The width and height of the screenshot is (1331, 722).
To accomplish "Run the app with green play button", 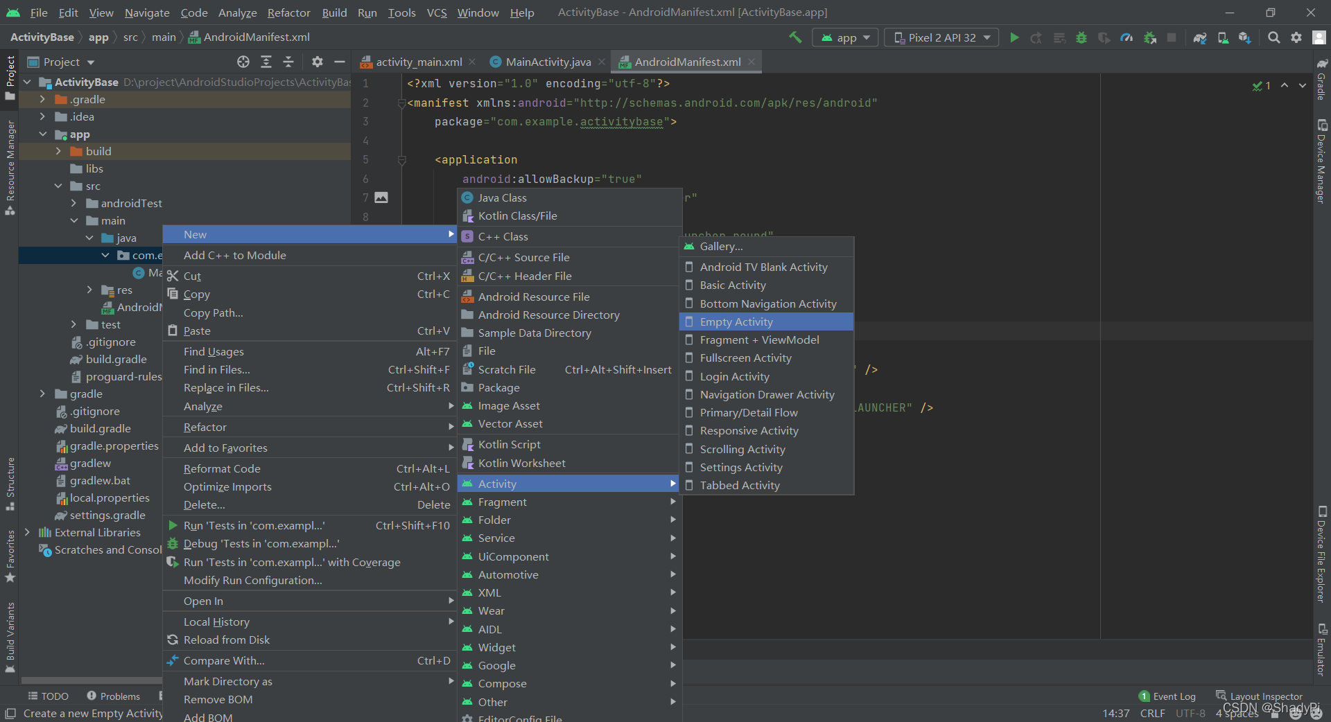I will pos(1014,37).
